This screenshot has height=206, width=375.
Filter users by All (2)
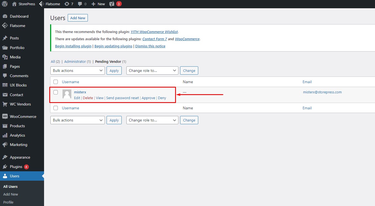coord(55,62)
